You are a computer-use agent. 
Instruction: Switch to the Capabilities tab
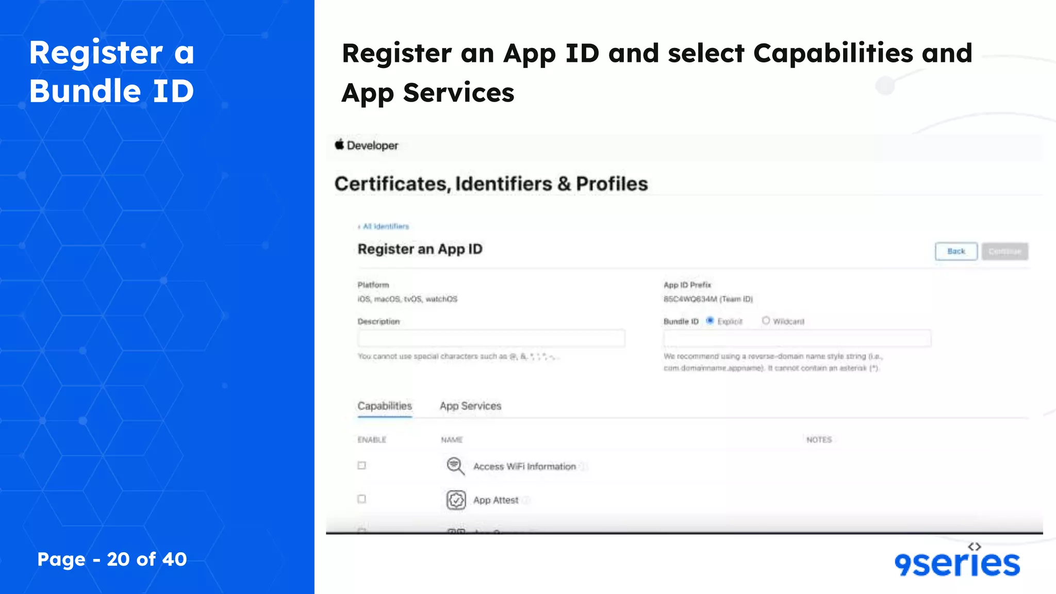pos(385,406)
